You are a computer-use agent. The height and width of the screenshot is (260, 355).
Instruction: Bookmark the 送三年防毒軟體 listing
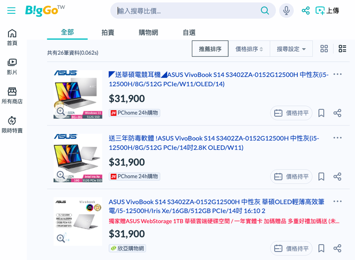tap(321, 177)
